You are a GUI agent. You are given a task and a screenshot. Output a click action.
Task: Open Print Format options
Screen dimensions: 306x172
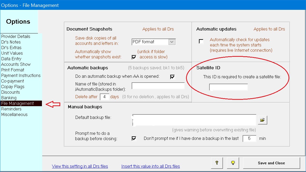(x=13, y=70)
